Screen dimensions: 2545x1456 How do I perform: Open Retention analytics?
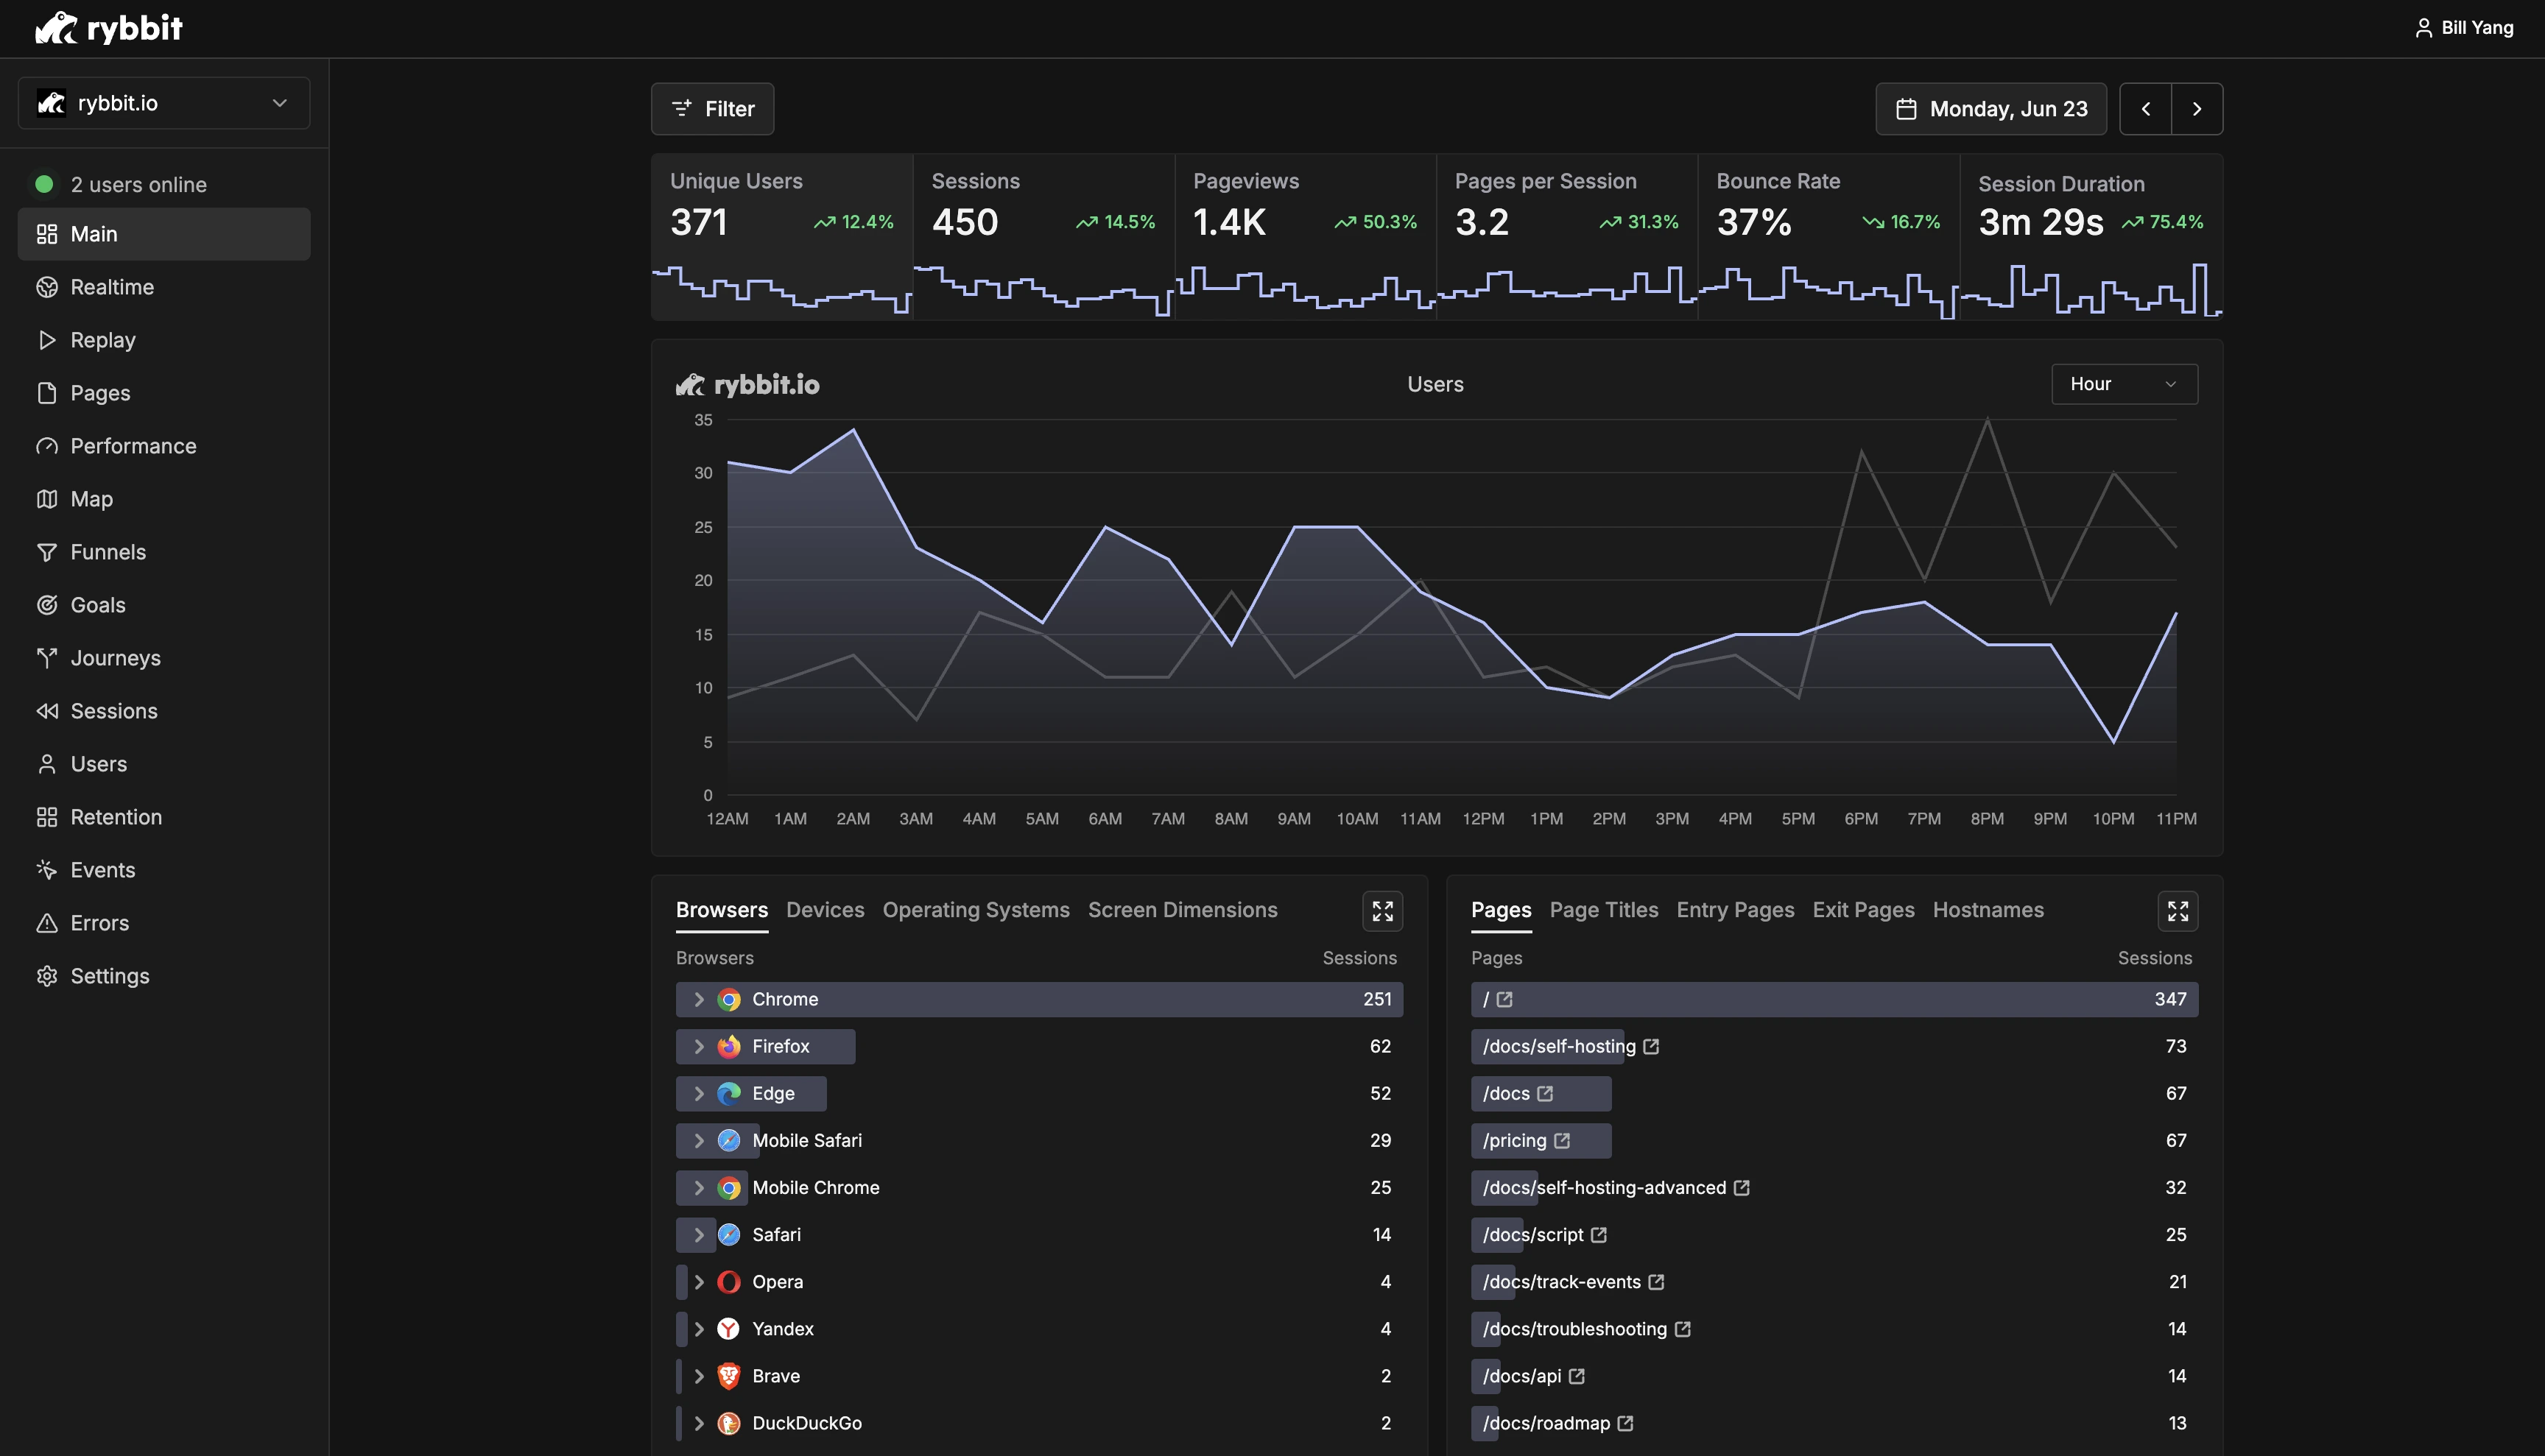click(117, 817)
